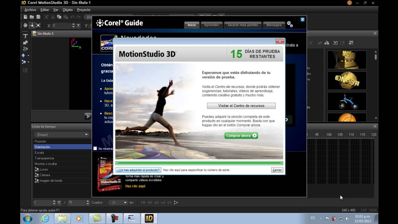The image size is (398, 224).
Task: Click the New document icon in toolbar
Action: (x=25, y=17)
